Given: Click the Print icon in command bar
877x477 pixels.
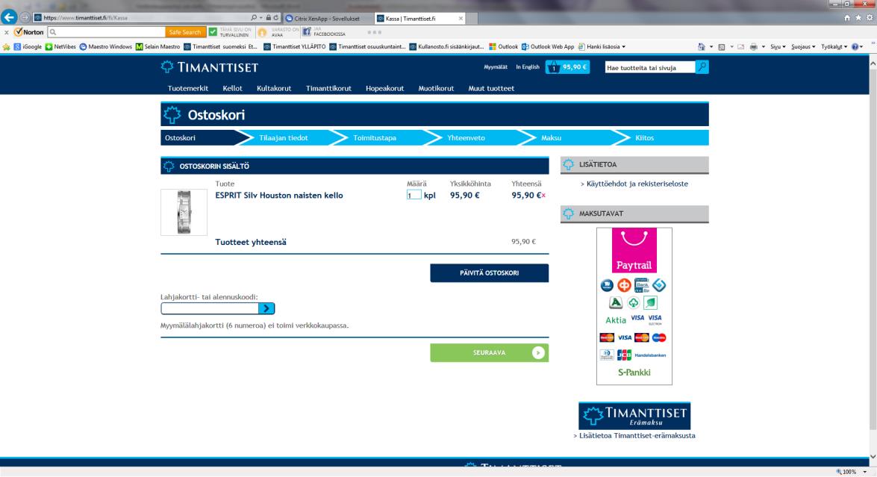Looking at the screenshot, I should 753,47.
